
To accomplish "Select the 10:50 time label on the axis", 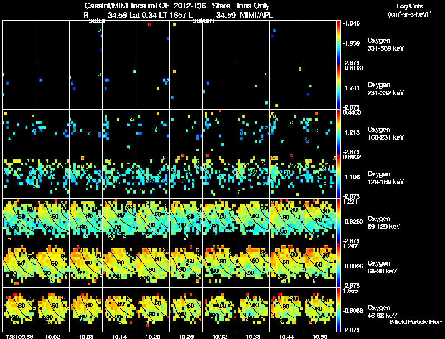I will (x=319, y=336).
